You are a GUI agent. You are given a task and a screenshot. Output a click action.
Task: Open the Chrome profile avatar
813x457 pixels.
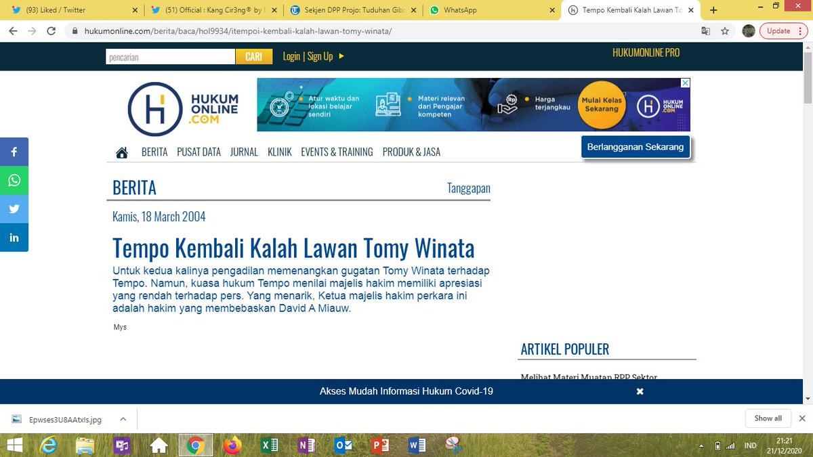pos(749,31)
